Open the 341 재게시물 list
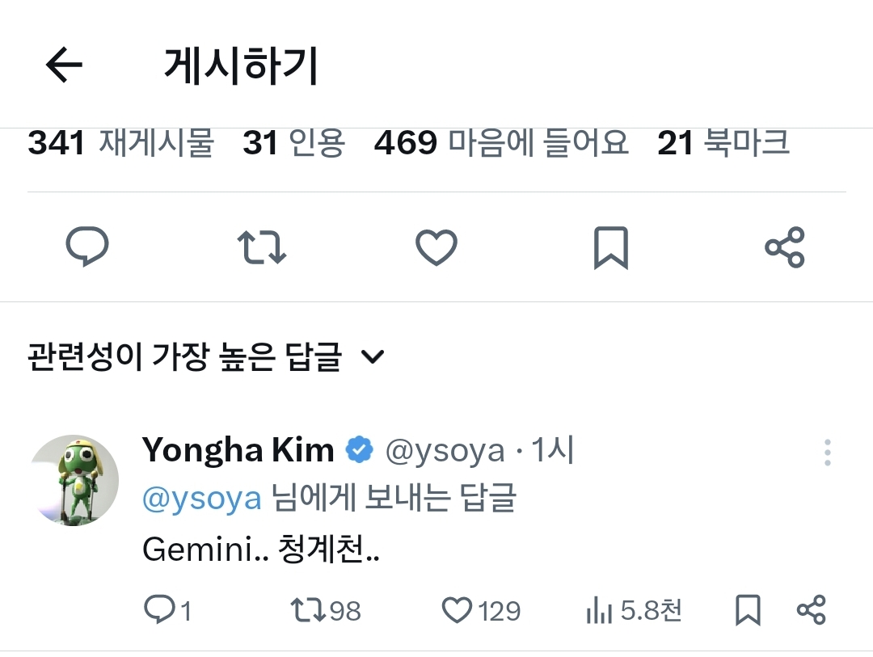This screenshot has width=873, height=657. point(120,144)
